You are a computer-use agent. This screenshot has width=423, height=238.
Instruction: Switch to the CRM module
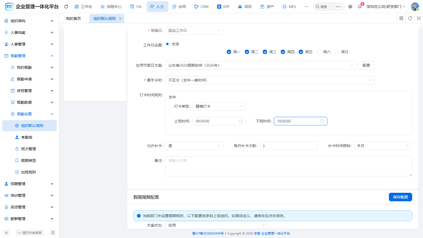click(201, 7)
